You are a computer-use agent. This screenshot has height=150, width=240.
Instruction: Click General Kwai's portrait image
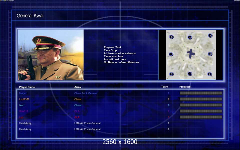(51, 55)
